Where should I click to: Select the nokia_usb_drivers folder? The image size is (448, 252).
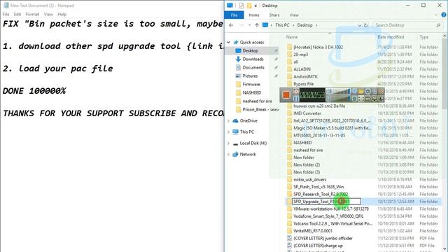(x=309, y=180)
